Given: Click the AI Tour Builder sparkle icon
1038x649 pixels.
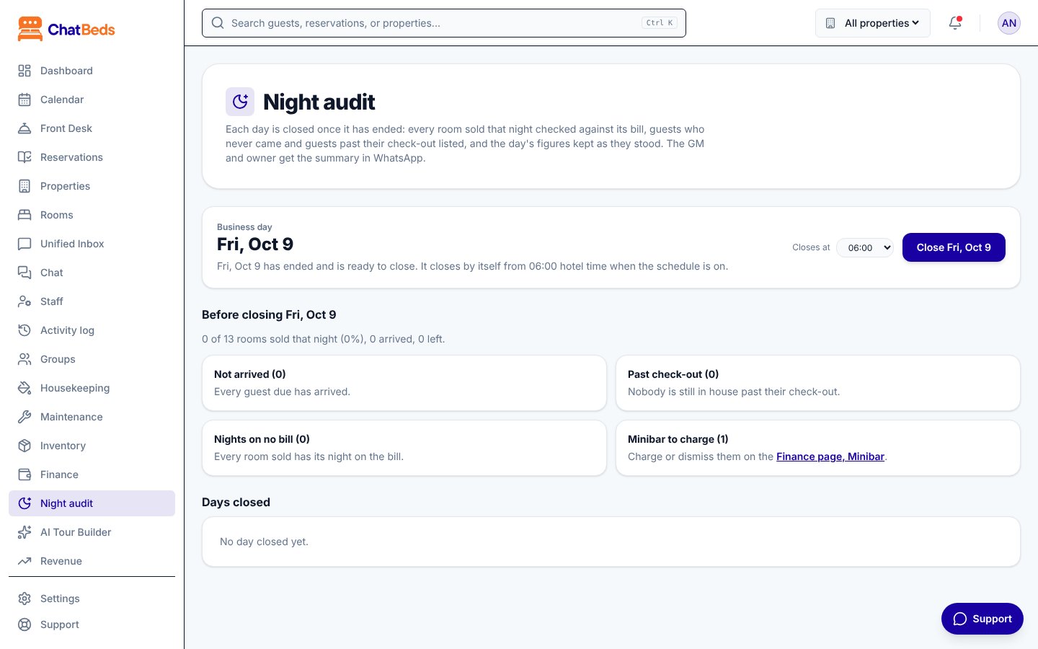Looking at the screenshot, I should 25,532.
